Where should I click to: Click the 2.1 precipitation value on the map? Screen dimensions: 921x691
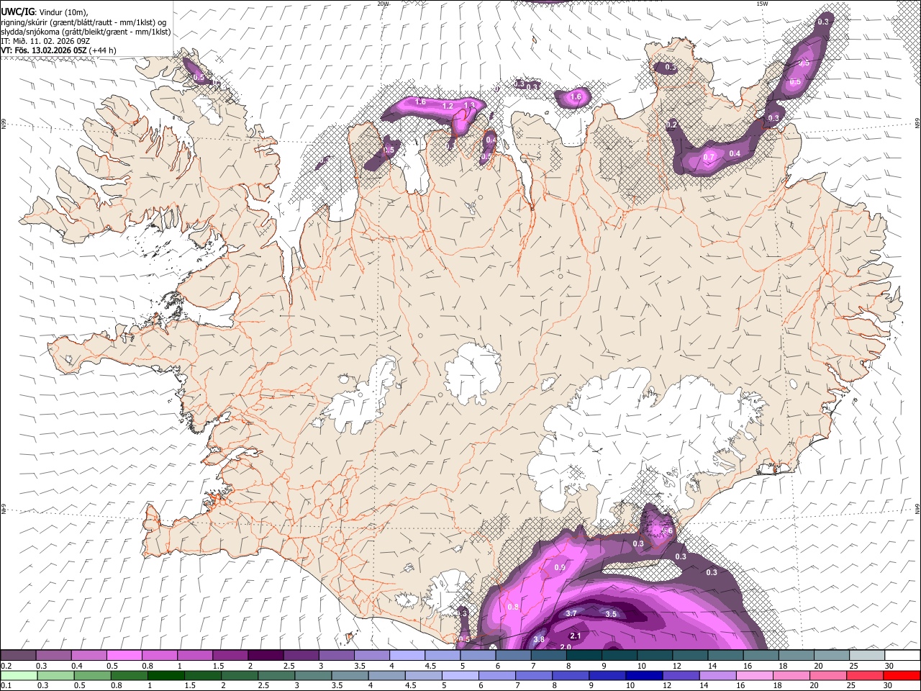point(575,636)
